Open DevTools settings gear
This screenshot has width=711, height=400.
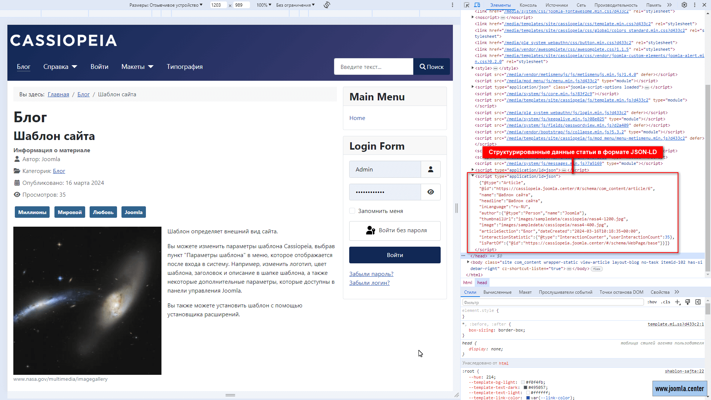pyautogui.click(x=684, y=5)
